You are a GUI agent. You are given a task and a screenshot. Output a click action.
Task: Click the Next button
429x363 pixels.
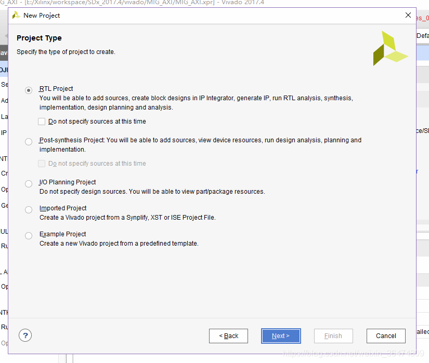coord(281,335)
